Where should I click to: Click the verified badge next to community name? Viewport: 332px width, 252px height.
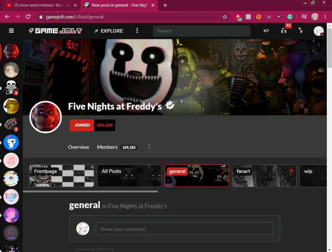click(x=170, y=105)
